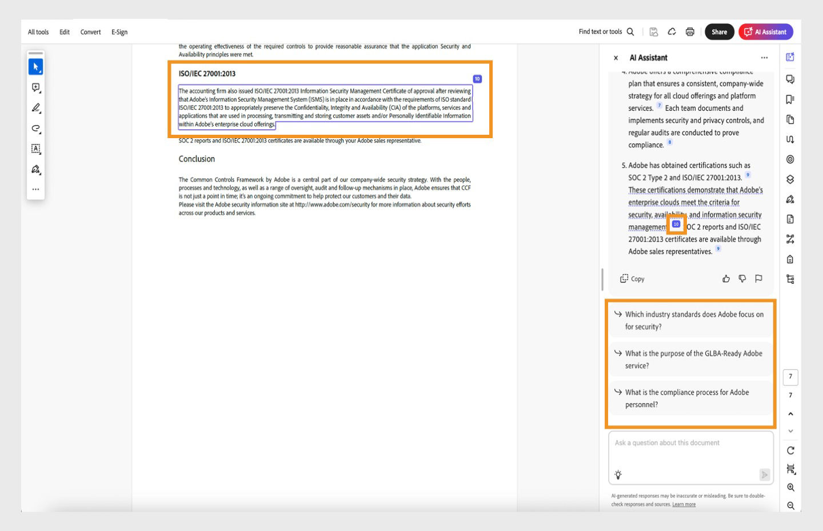The height and width of the screenshot is (531, 823).
Task: Open the All tools menu
Action: pyautogui.click(x=38, y=32)
